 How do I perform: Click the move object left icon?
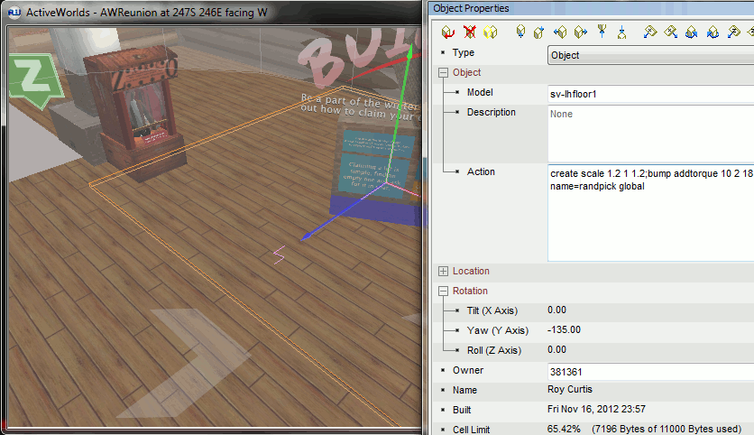(559, 32)
